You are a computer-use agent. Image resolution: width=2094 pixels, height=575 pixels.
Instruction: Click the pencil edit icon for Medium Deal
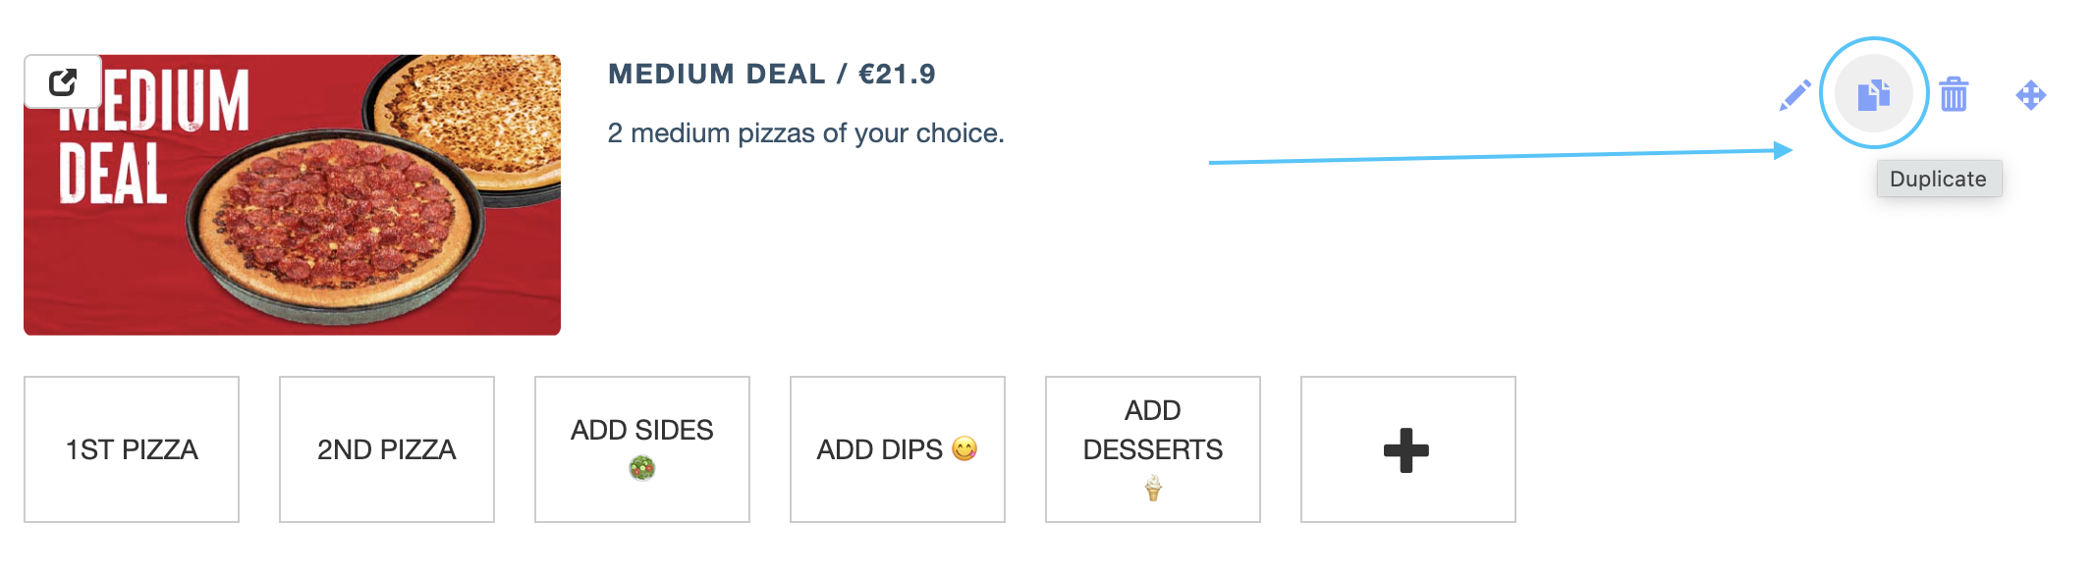tap(1794, 95)
